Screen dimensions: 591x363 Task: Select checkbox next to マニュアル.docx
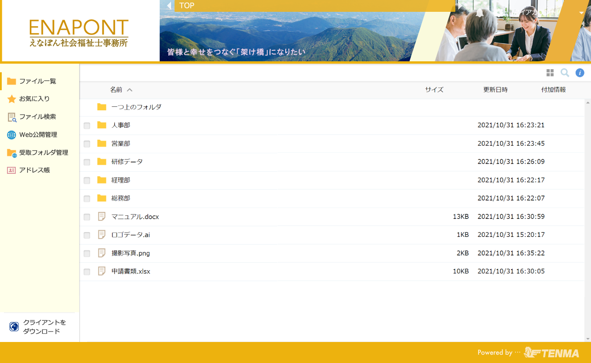pyautogui.click(x=87, y=217)
